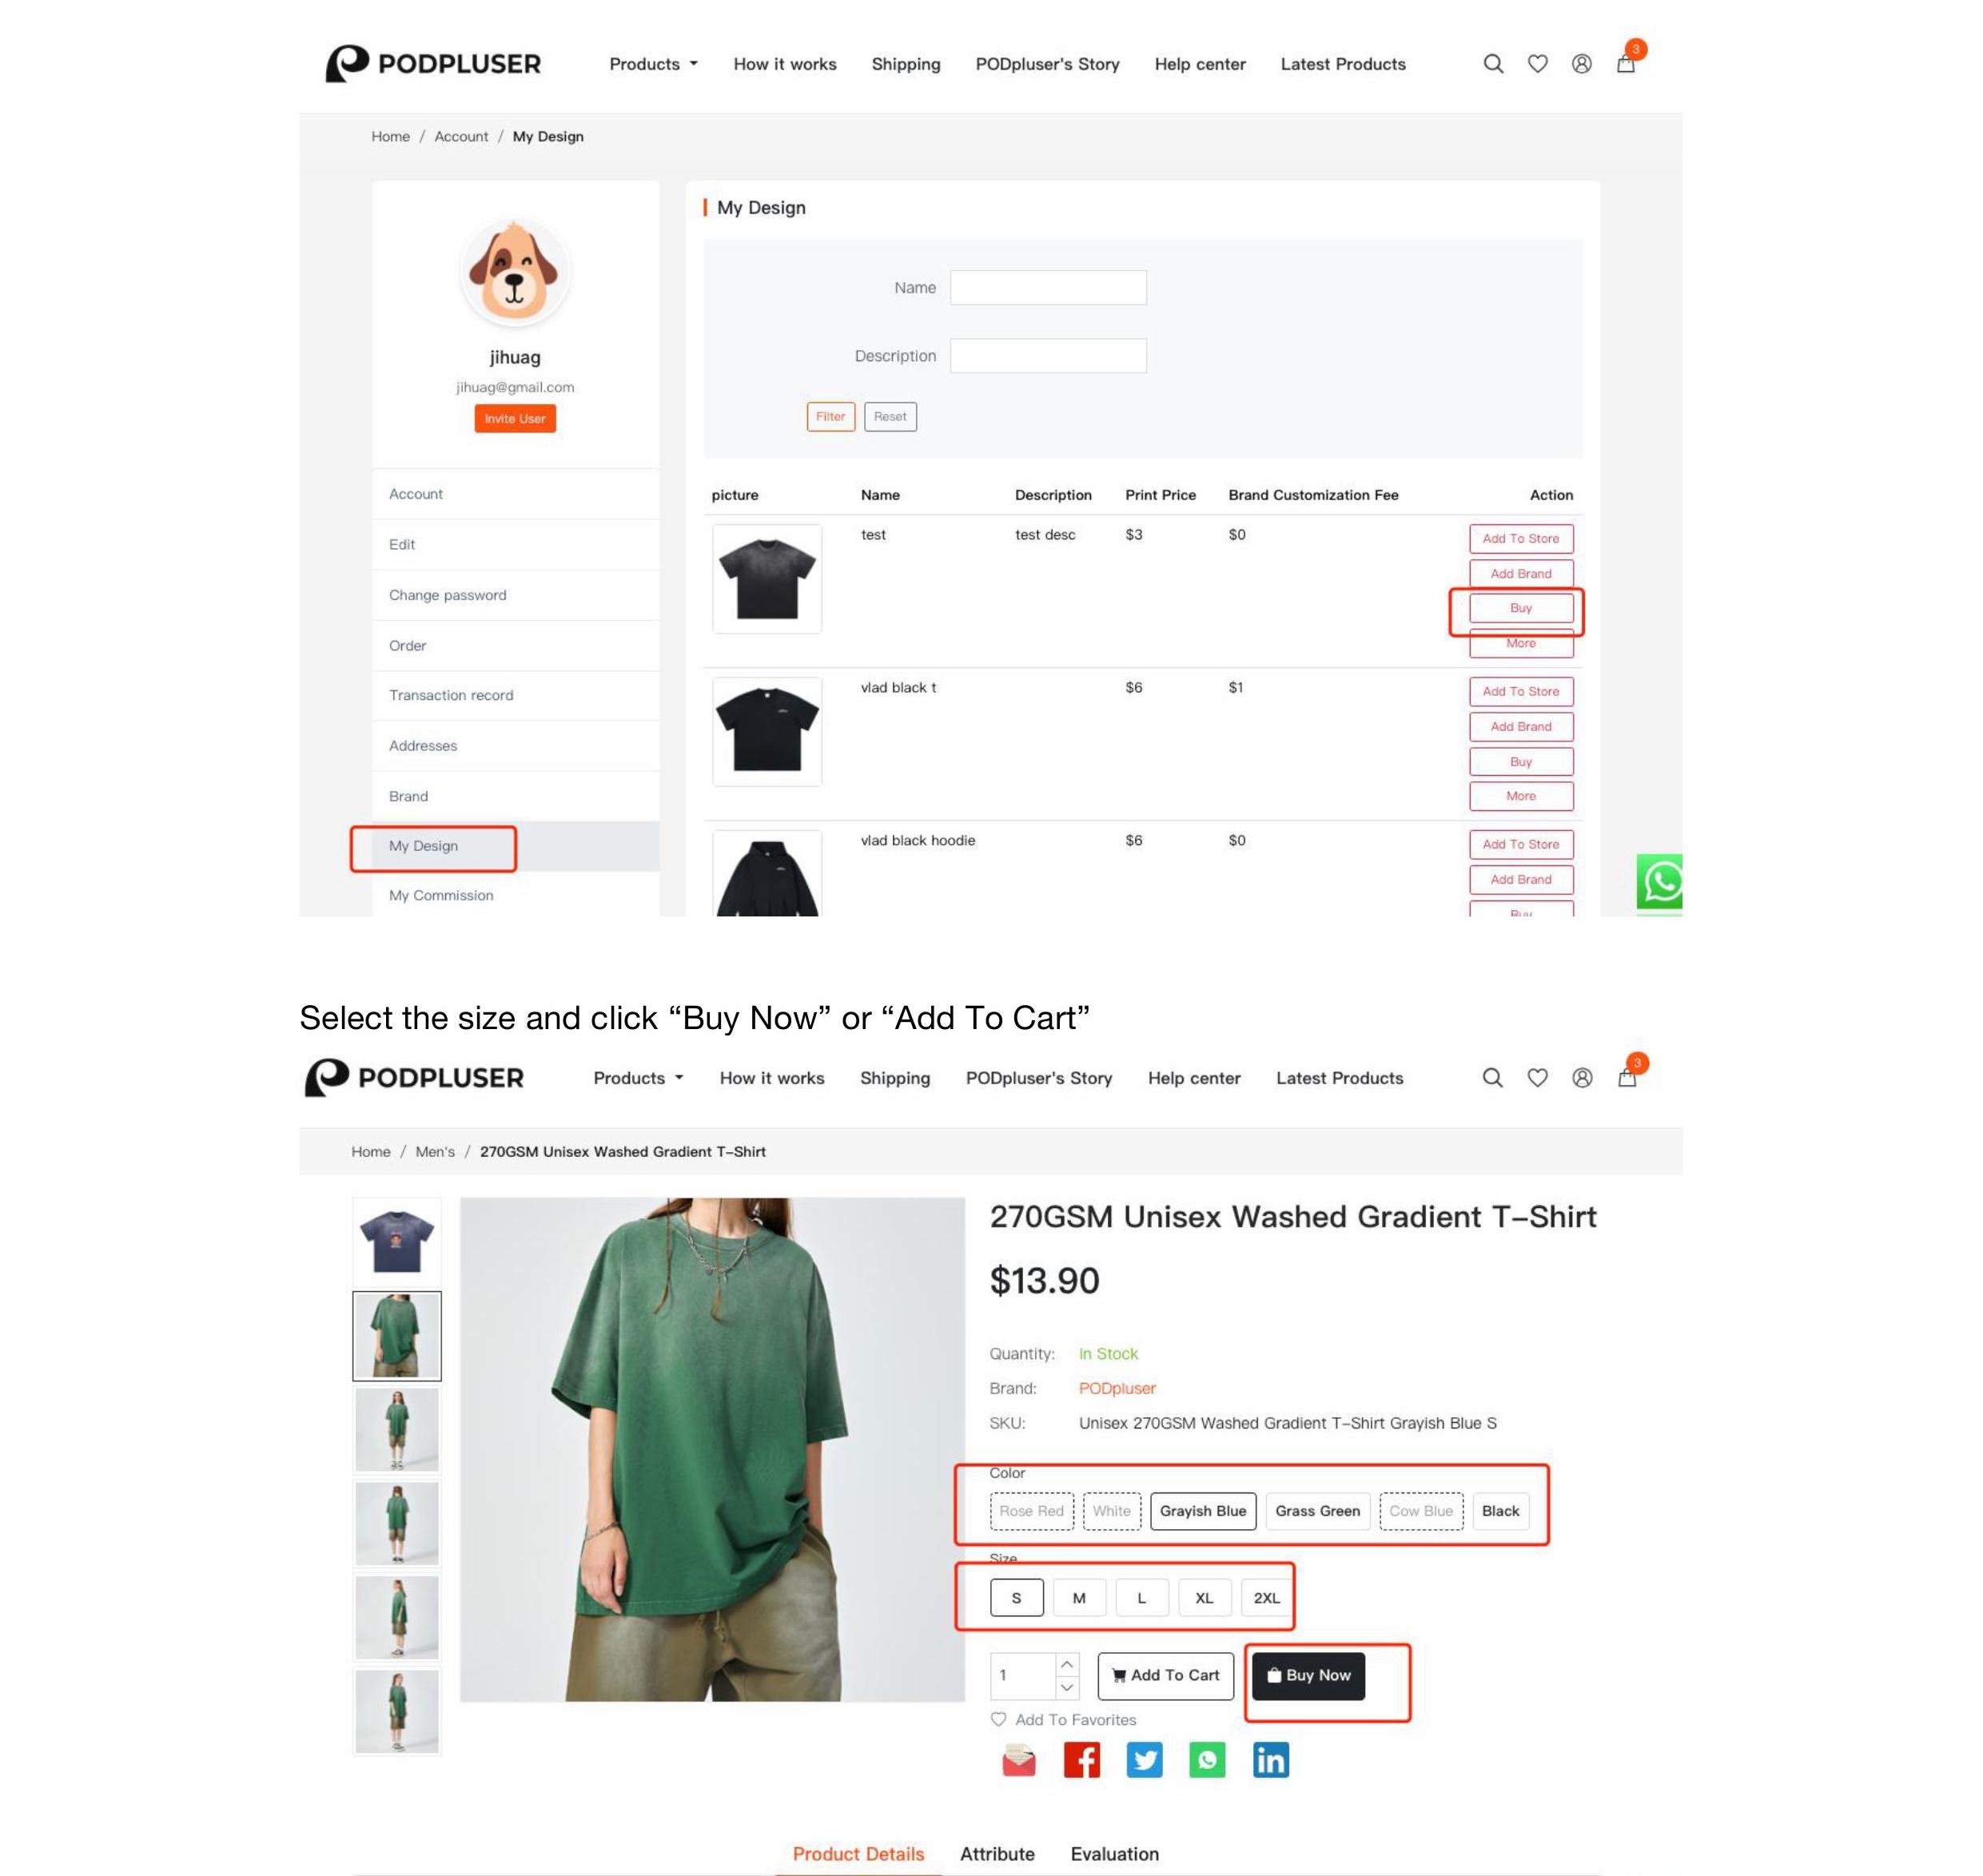Image resolution: width=1983 pixels, height=1876 pixels.
Task: Select the 2XL size option
Action: pos(1265,1598)
